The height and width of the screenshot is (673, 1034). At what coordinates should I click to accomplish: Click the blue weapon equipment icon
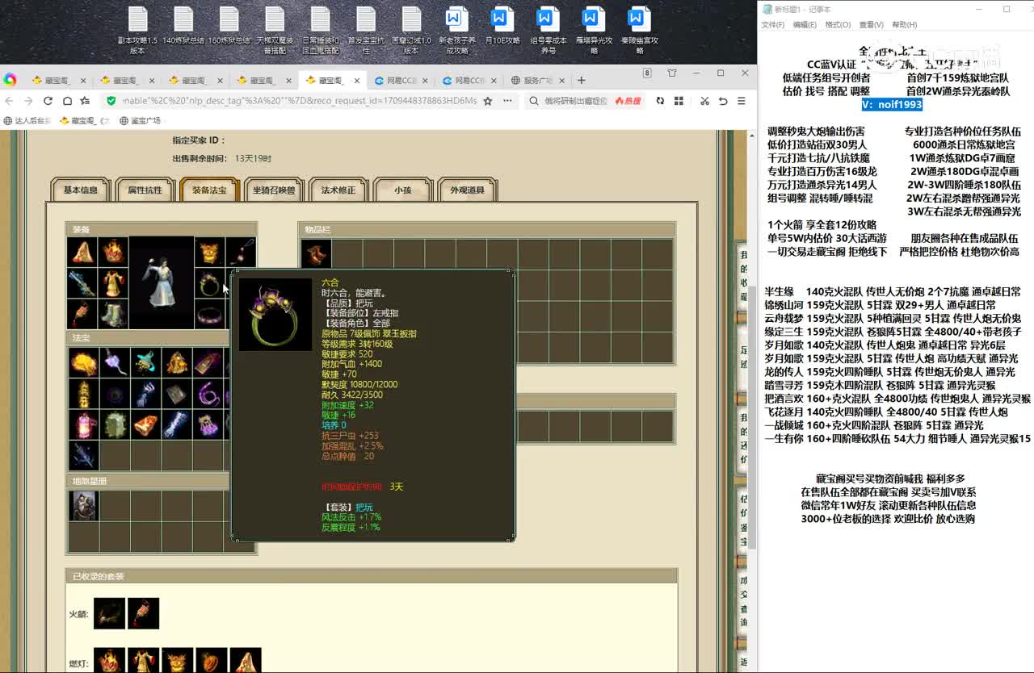pos(82,283)
